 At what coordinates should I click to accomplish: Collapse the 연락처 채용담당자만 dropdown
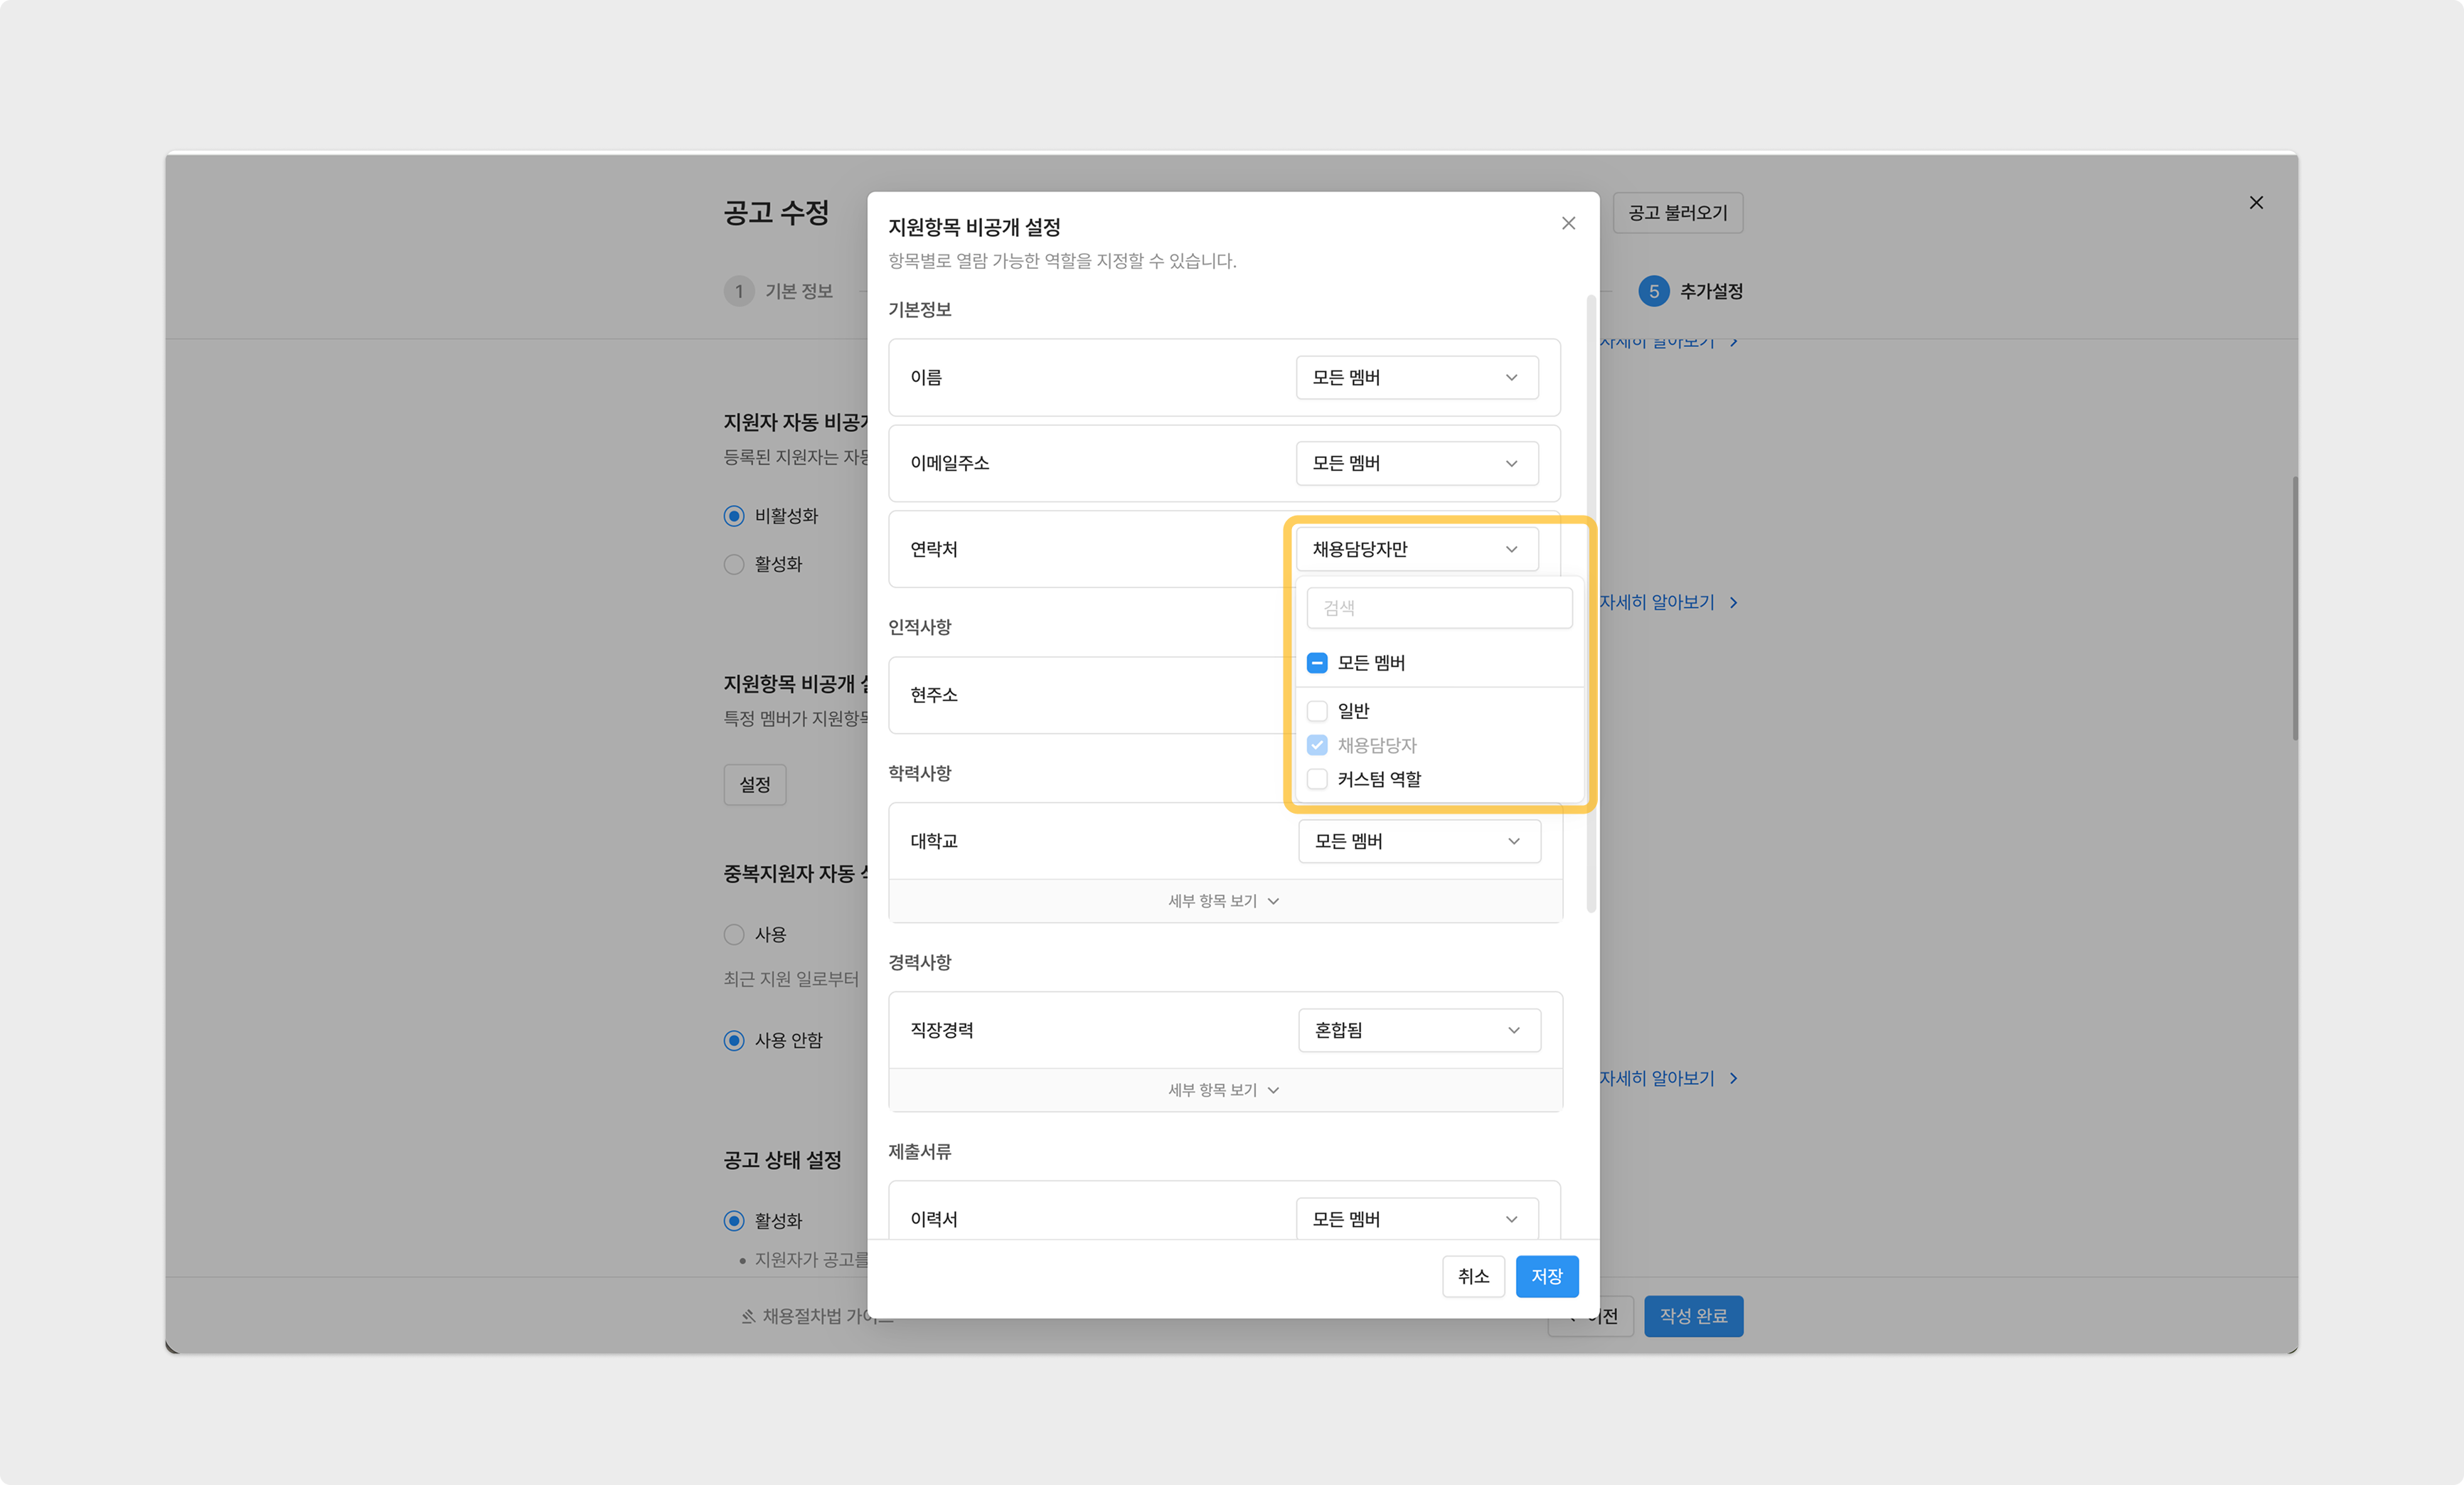1416,549
